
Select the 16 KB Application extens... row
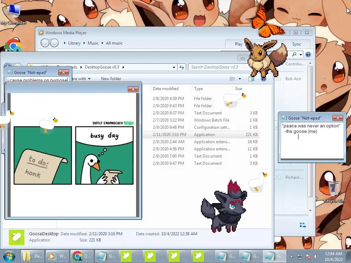point(201,141)
